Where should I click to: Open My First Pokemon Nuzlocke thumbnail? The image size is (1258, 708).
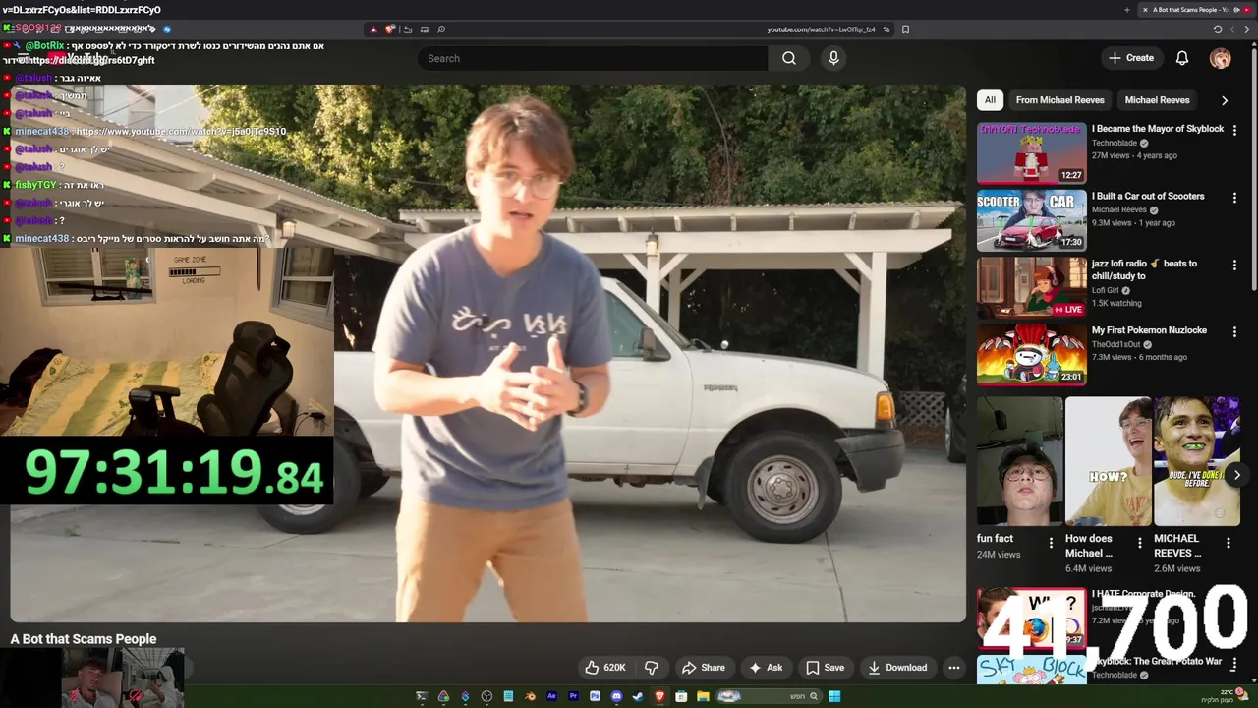tap(1031, 355)
